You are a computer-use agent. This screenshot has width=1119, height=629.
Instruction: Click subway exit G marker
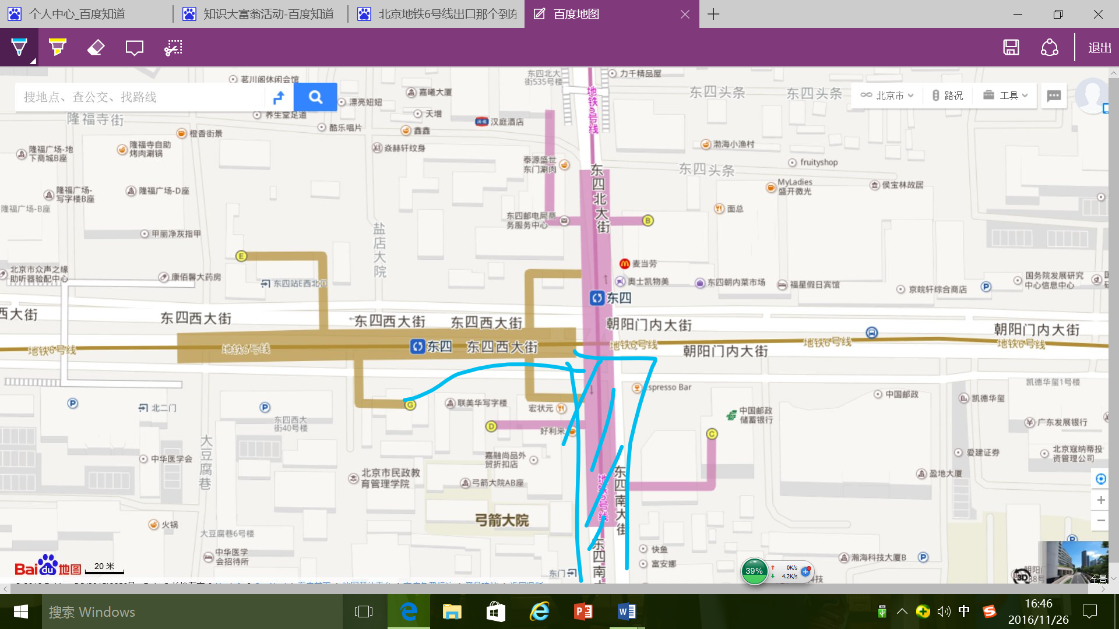(410, 405)
